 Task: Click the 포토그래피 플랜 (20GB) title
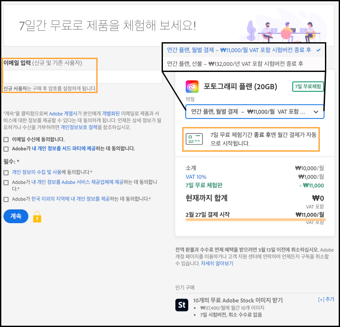coord(240,87)
